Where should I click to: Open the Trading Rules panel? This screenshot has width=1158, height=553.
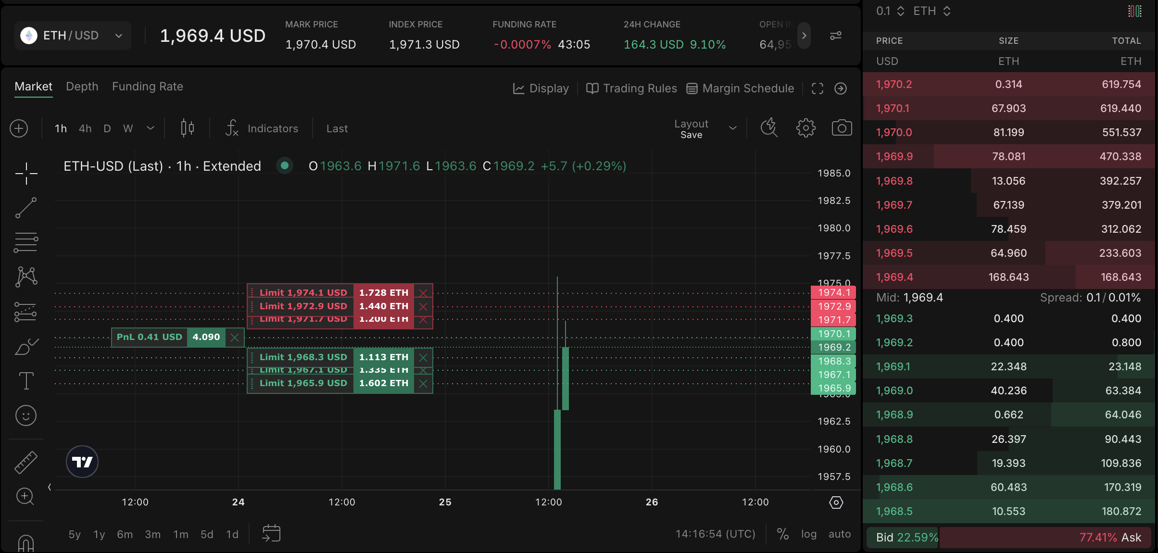click(631, 88)
